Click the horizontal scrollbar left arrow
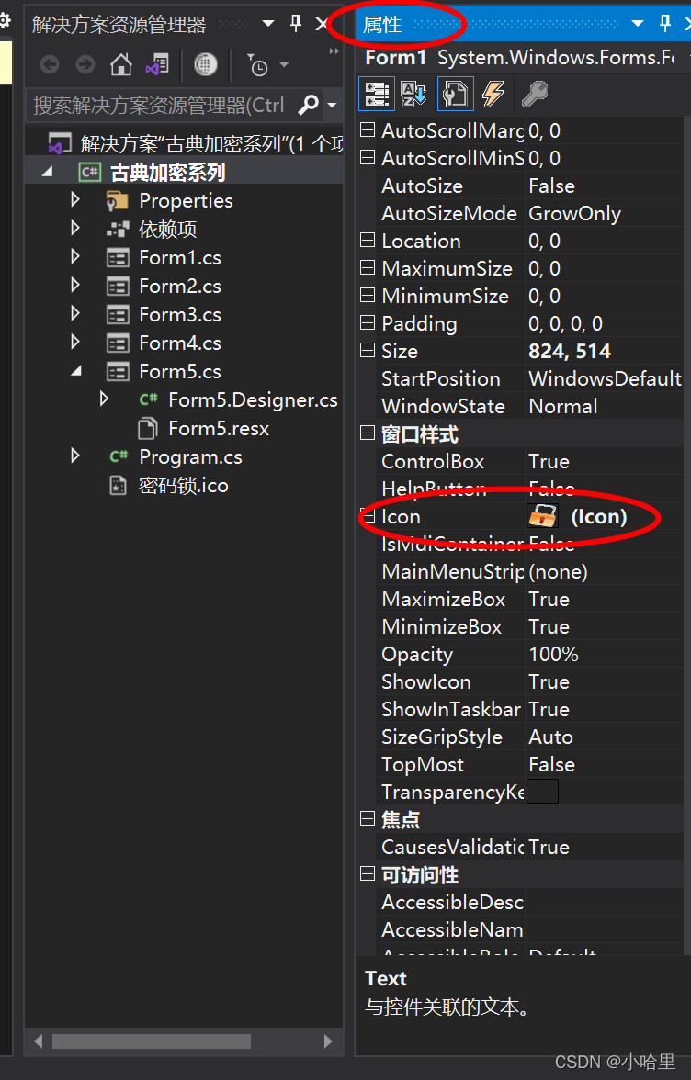 coord(38,1041)
